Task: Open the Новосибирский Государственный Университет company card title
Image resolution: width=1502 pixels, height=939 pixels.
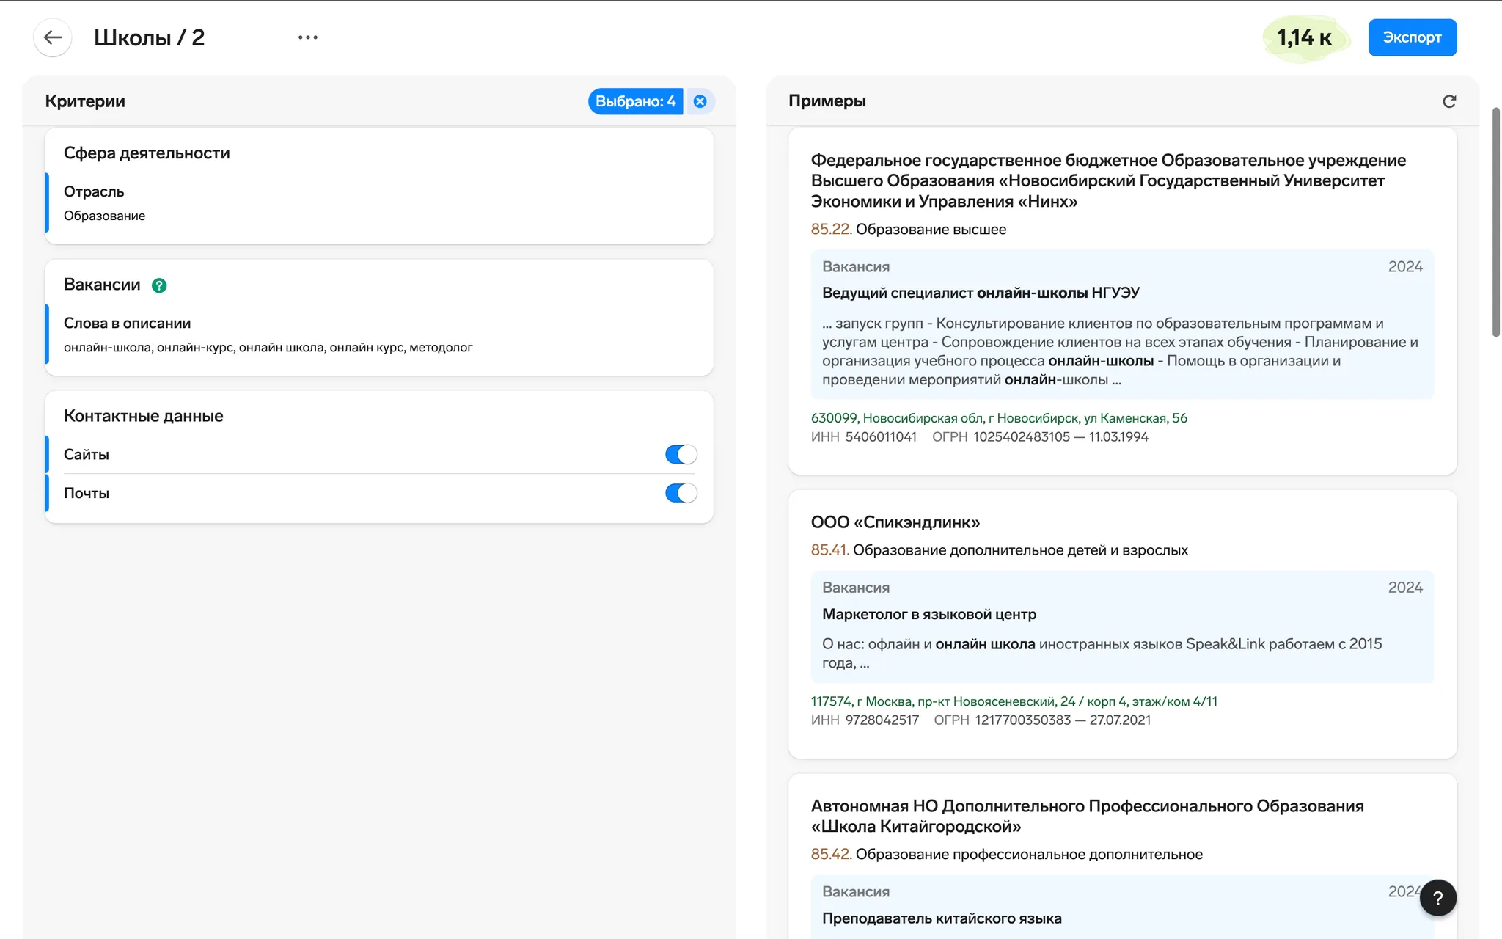Action: click(1108, 180)
